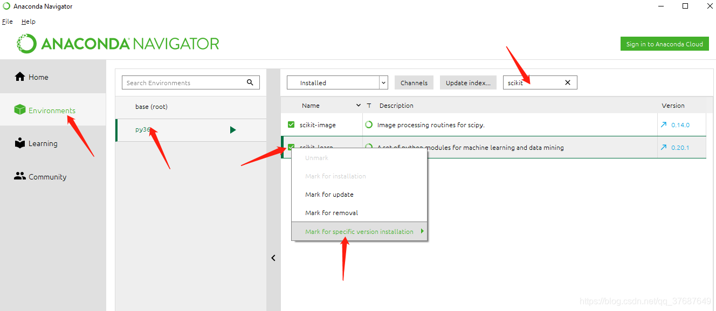Open the Installed packages filter dropdown
This screenshot has width=716, height=311.
tap(338, 82)
